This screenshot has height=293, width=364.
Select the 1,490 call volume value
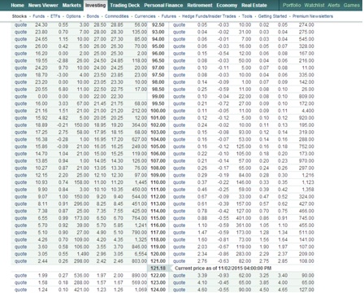pos(83,254)
